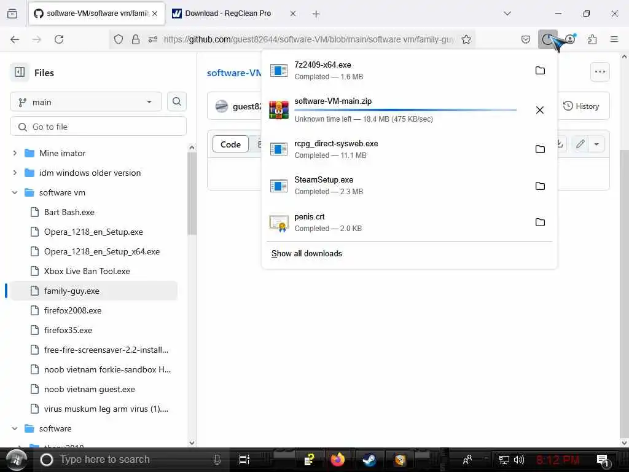Image resolution: width=629 pixels, height=472 pixels.
Task: Select Opera_1218_en_Setup.exe file
Action: click(x=93, y=232)
